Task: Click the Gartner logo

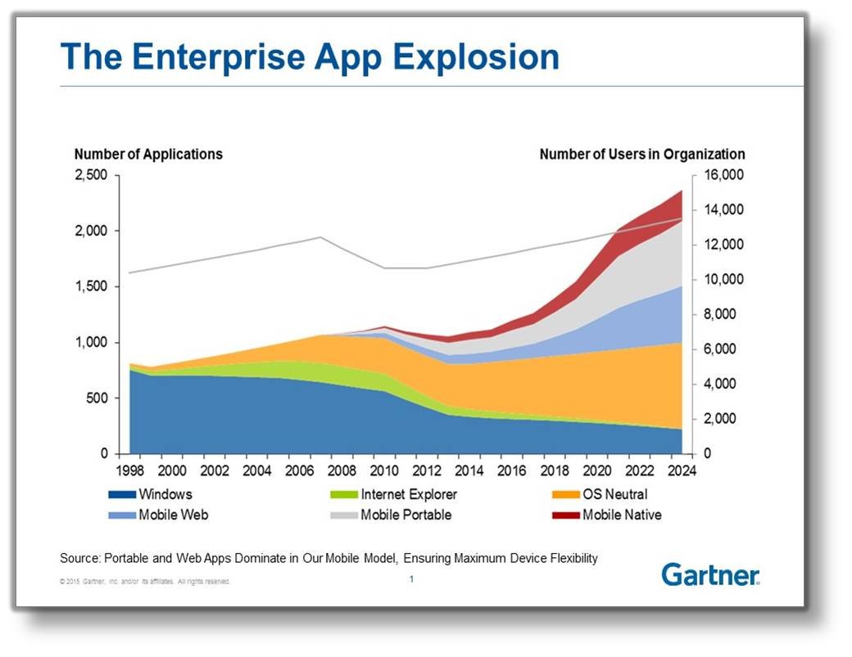Action: [710, 574]
